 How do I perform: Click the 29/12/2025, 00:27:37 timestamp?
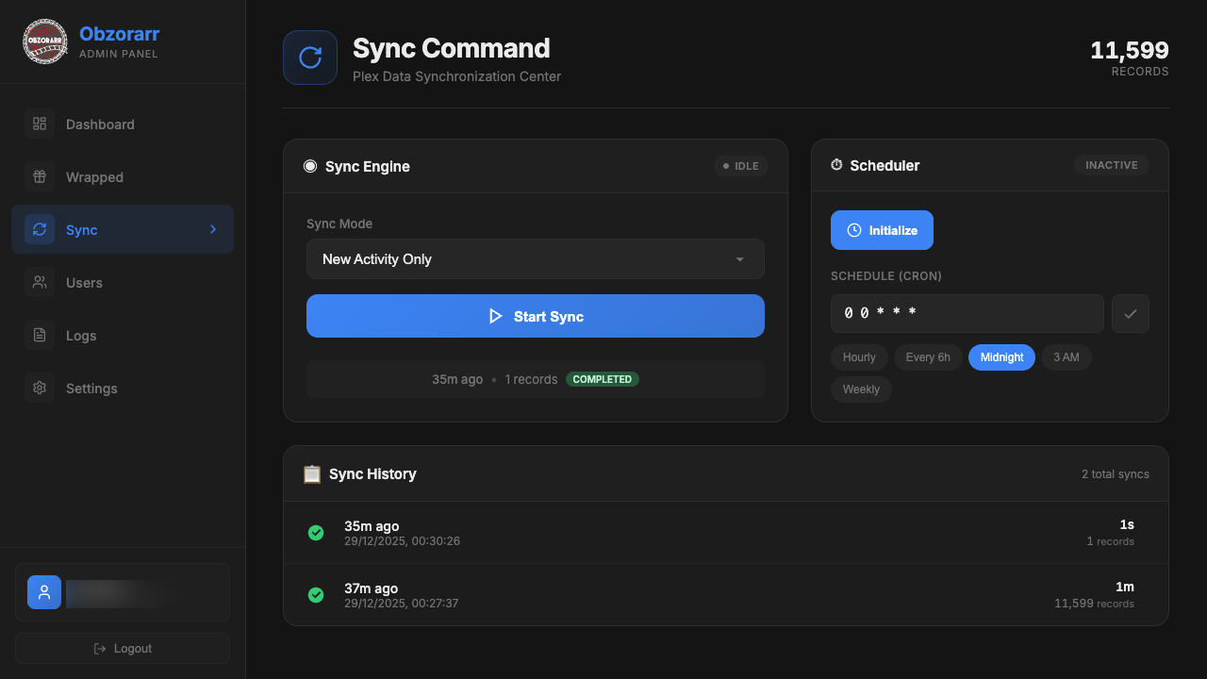402,604
